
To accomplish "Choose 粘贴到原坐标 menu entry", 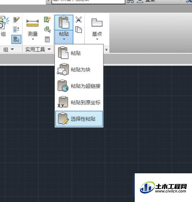I will [x=79, y=102].
